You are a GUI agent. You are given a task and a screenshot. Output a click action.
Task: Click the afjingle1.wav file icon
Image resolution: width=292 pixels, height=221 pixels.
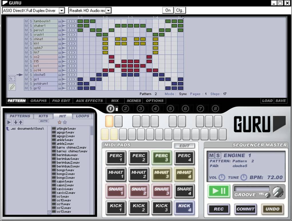pos(54,129)
